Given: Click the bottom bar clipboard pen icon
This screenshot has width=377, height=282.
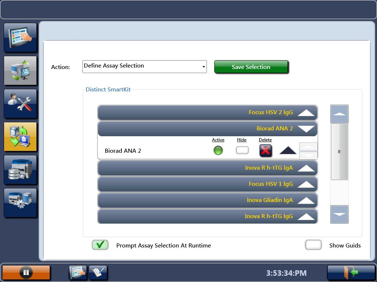Looking at the screenshot, I should 98,272.
